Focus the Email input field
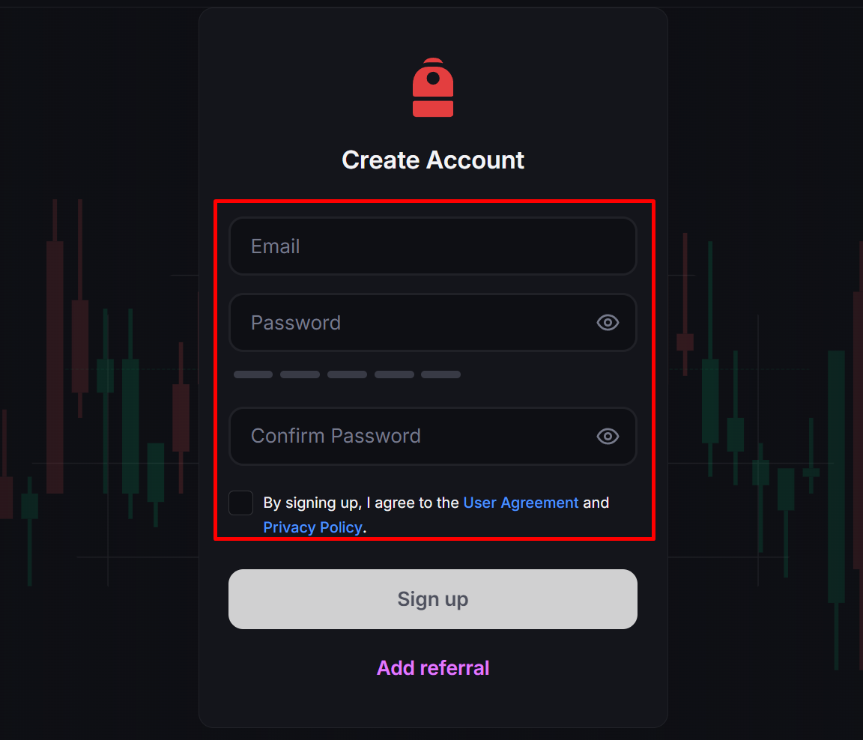This screenshot has width=863, height=740. [x=432, y=246]
